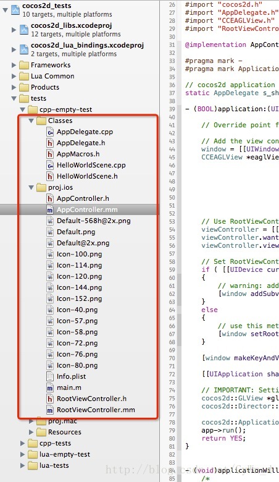
Task: Click the RootViewController.mm file icon
Action: coord(50,410)
